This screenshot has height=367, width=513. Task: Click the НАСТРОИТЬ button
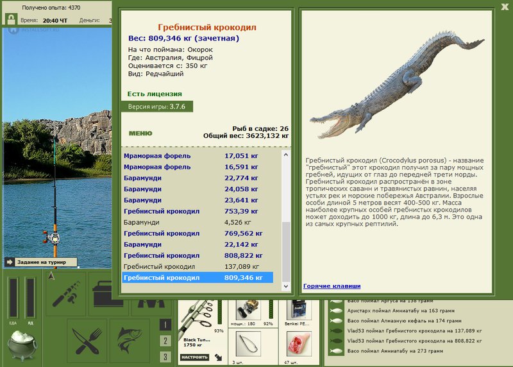(194, 357)
